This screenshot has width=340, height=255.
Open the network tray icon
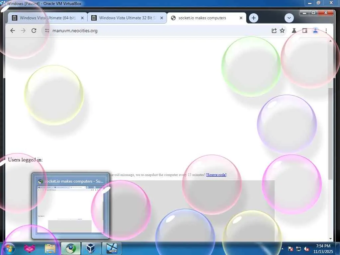coord(298,249)
